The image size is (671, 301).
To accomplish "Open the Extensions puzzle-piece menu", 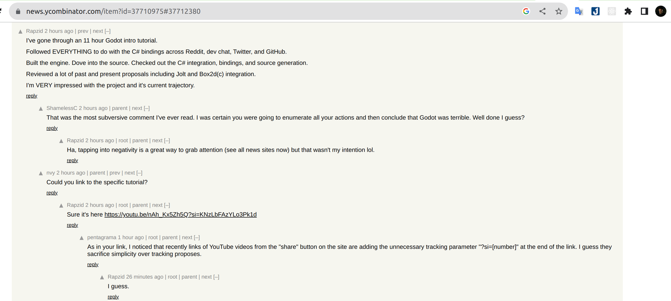I will 628,11.
